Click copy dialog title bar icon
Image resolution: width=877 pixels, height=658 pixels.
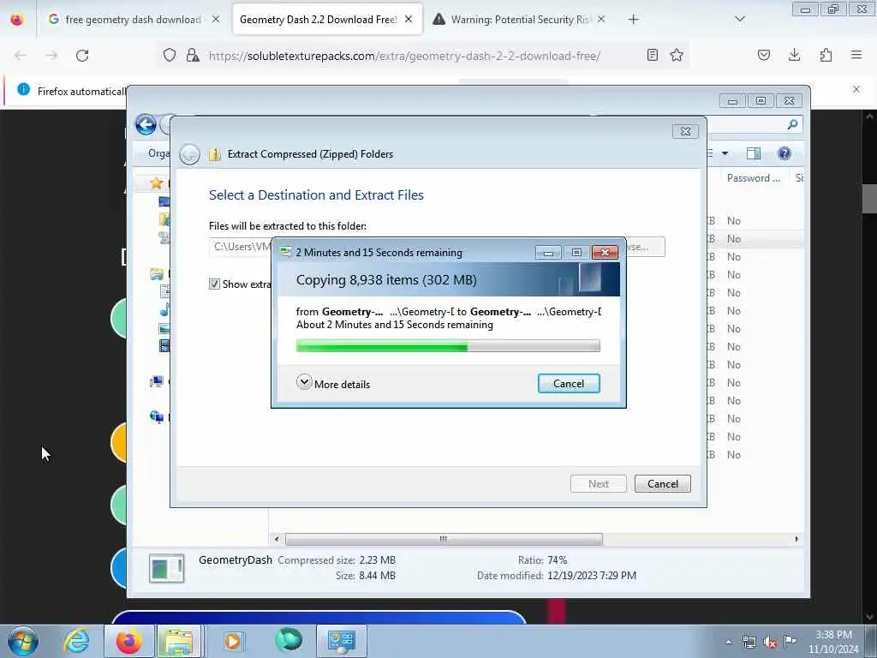pyautogui.click(x=285, y=253)
